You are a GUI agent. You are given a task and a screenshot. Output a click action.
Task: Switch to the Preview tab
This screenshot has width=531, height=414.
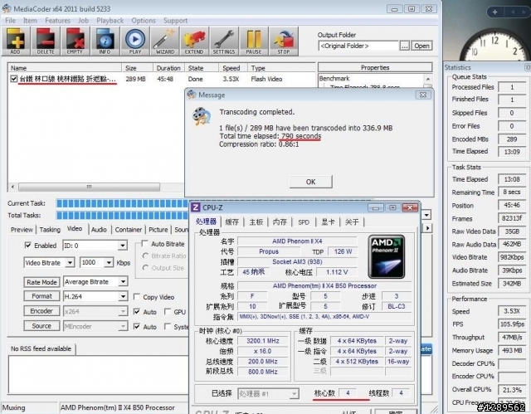click(22, 230)
